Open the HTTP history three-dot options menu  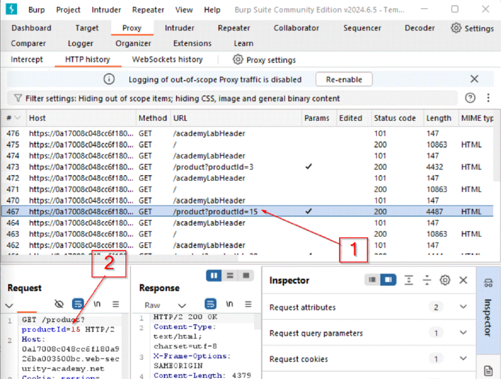tap(488, 98)
